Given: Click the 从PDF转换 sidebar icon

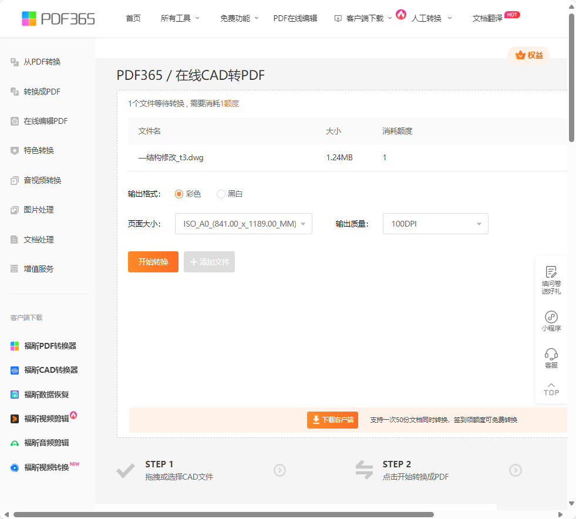Looking at the screenshot, I should pos(15,62).
